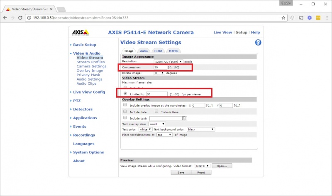The image size is (332, 196).
Task: Open Text overlay size dropdown
Action: (157, 124)
